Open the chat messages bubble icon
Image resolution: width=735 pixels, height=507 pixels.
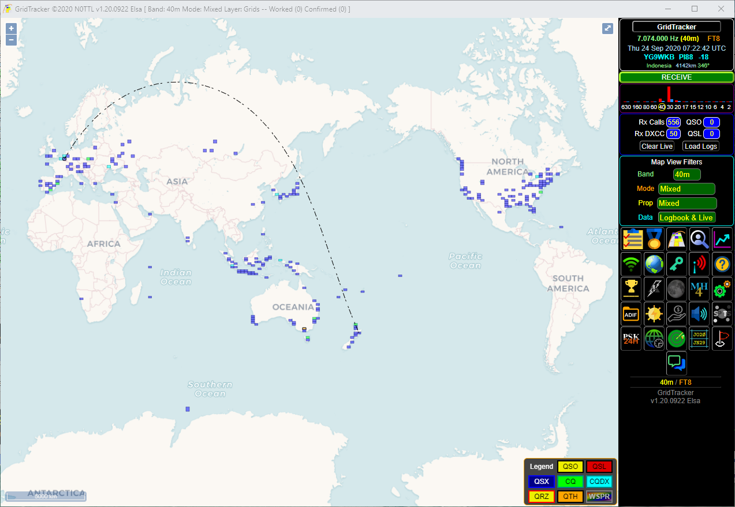click(677, 363)
